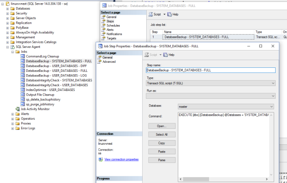Image resolution: width=287 pixels, height=183 pixels.
Task: Click the SQL Server Agent icon
Action: click(12, 47)
